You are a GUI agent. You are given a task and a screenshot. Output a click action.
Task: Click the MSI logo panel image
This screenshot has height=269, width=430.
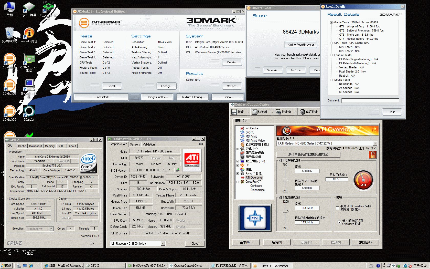tap(255, 218)
